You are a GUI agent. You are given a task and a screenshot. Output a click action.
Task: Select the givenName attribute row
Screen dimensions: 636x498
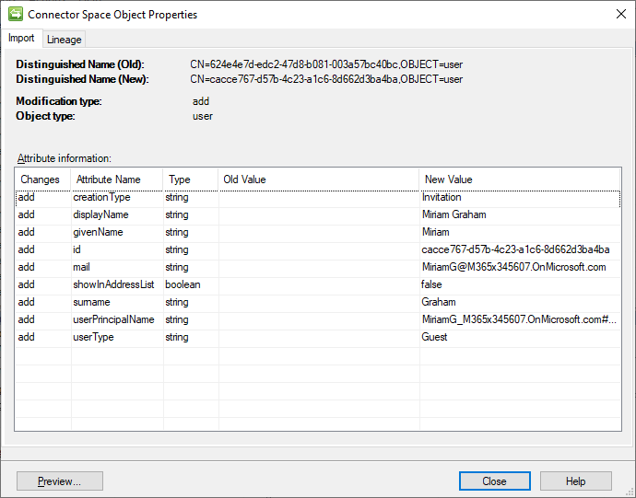pos(98,232)
